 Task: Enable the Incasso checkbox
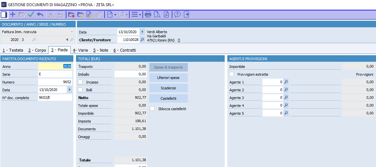pos(80,82)
